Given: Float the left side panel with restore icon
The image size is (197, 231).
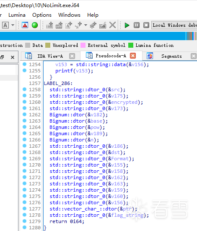Looking at the screenshot, I should (x=2, y=57).
